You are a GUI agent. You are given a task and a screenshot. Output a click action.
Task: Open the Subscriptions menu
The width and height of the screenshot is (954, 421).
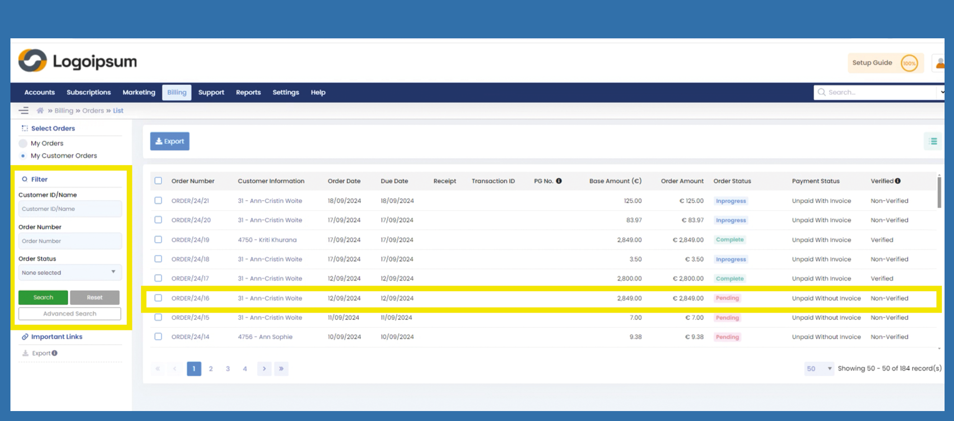pyautogui.click(x=89, y=93)
